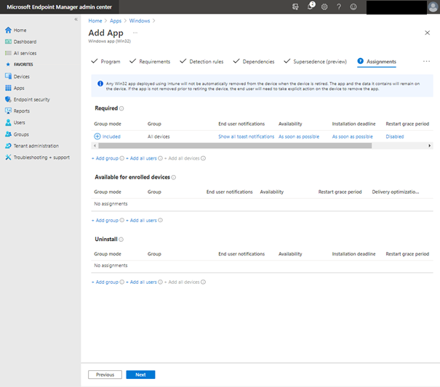
Task: Go to the Program tab
Action: click(105, 62)
